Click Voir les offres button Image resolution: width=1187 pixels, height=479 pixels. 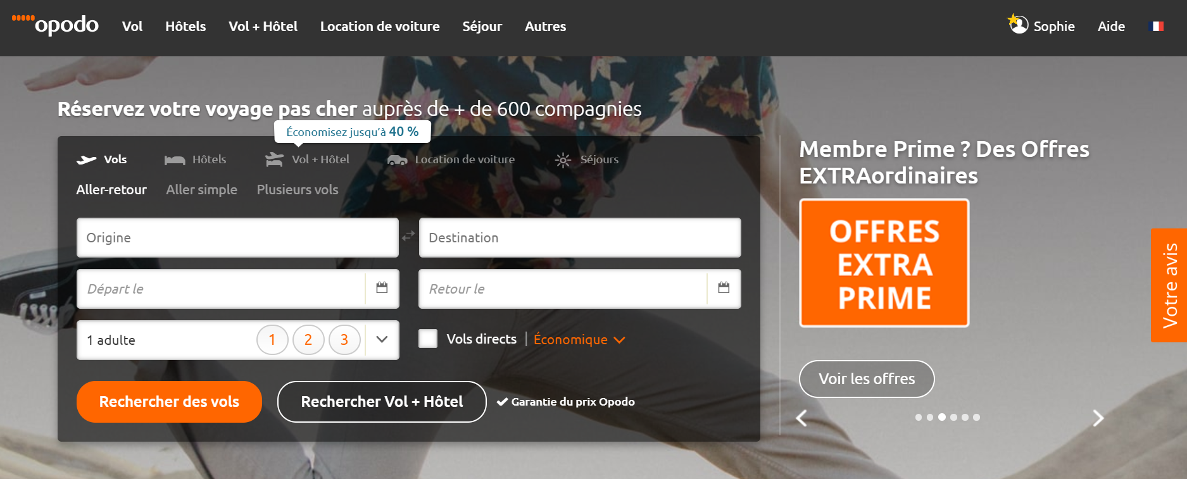pyautogui.click(x=867, y=379)
